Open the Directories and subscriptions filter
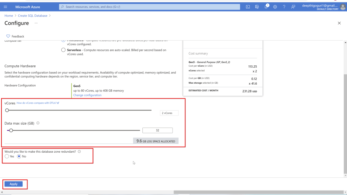This screenshot has width=347, height=195. pos(257,7)
